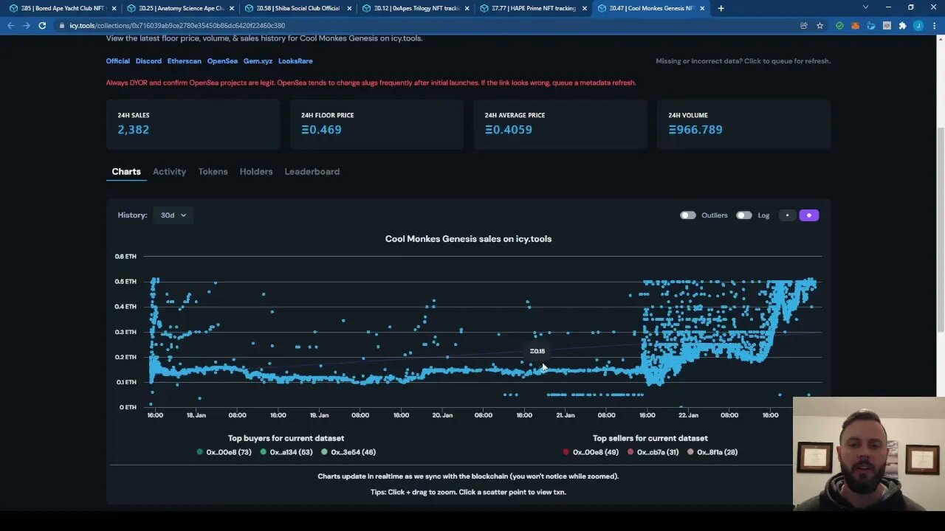The image size is (945, 531).
Task: Open the Discord link
Action: pos(148,61)
